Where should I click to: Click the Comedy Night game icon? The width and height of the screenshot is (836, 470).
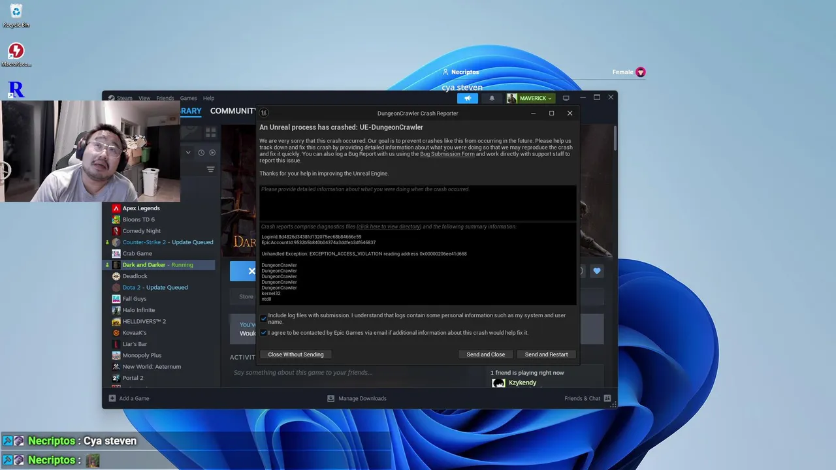pos(116,231)
